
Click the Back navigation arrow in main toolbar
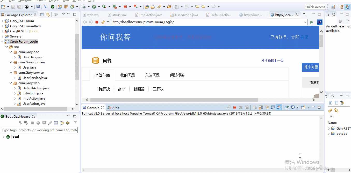[x=203, y=7]
